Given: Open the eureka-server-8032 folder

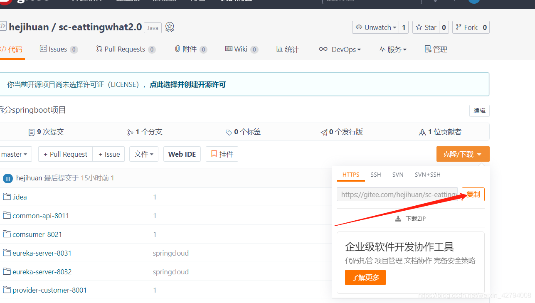Looking at the screenshot, I should pyautogui.click(x=42, y=272).
